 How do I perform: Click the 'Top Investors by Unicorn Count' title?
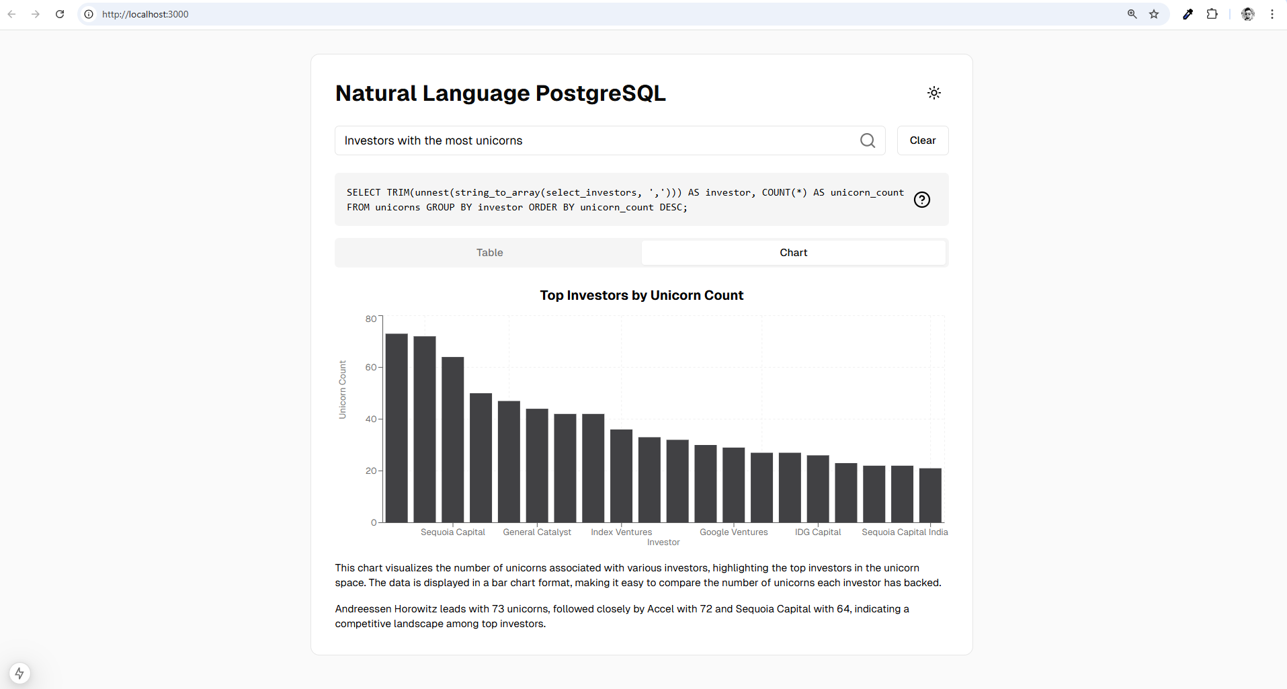(x=641, y=295)
